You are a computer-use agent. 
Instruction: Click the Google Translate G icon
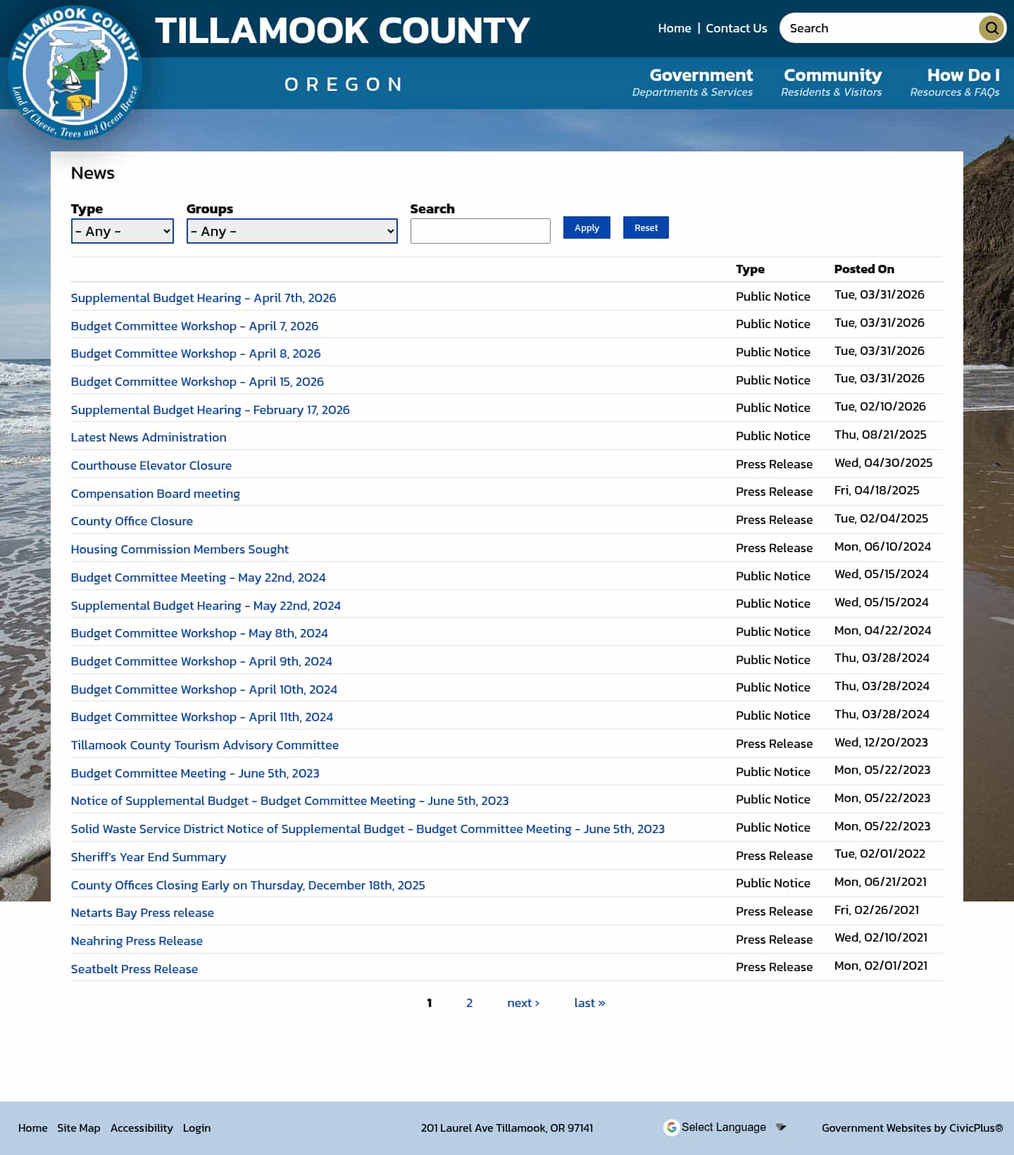pyautogui.click(x=672, y=1128)
